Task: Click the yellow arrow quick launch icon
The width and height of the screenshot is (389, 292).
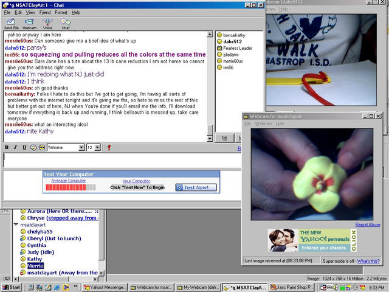Action: (66, 287)
